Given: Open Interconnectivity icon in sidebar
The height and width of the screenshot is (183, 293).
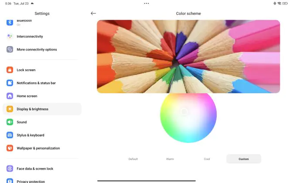Looking at the screenshot, I should (x=10, y=36).
